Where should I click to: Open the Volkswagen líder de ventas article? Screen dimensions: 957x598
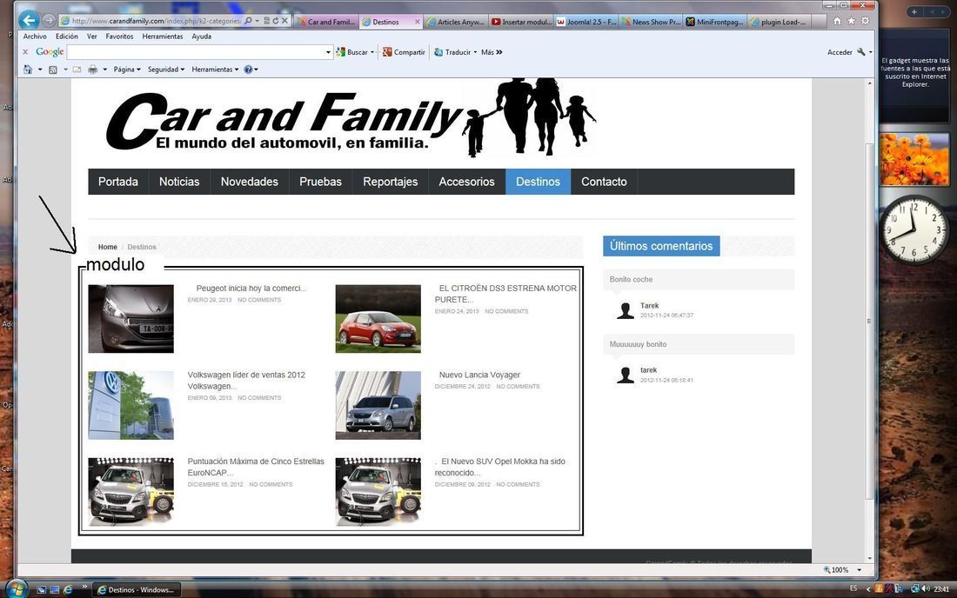[246, 381]
